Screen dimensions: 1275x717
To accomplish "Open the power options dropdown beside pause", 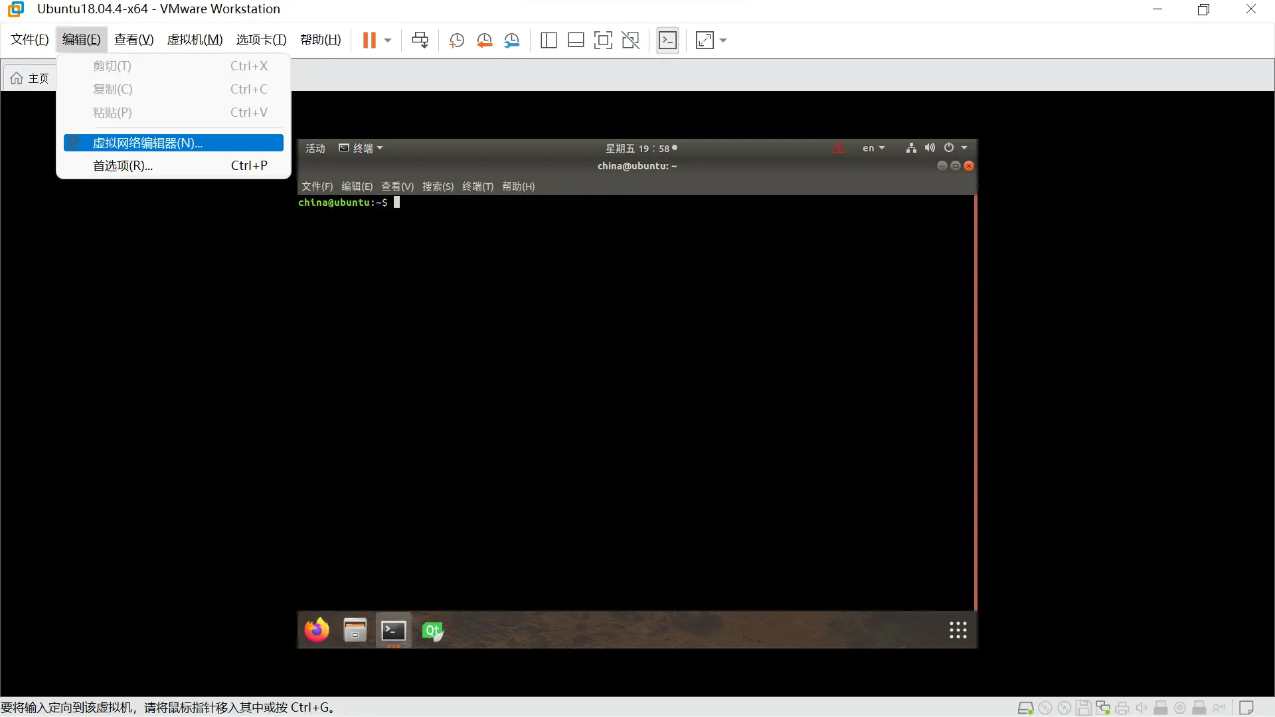I will [x=388, y=40].
